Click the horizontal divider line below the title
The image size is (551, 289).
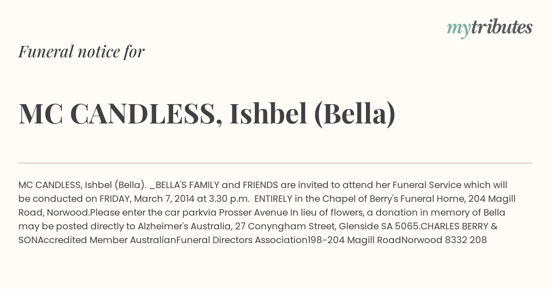pyautogui.click(x=275, y=163)
